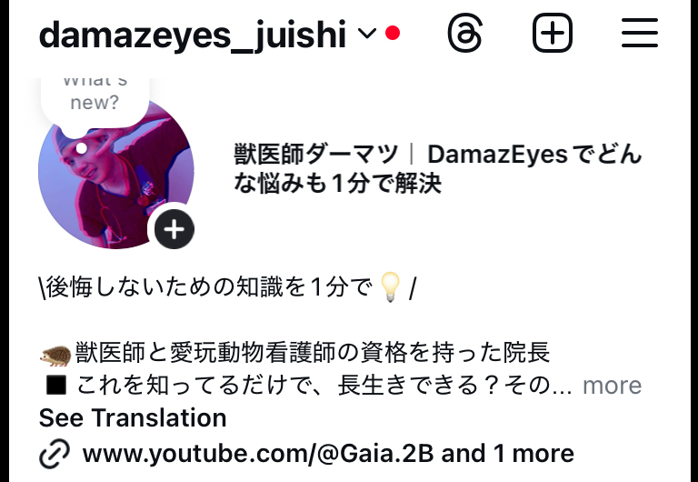This screenshot has height=482, width=698.
Task: Tap the red notification dot by the username
Action: pos(393,33)
